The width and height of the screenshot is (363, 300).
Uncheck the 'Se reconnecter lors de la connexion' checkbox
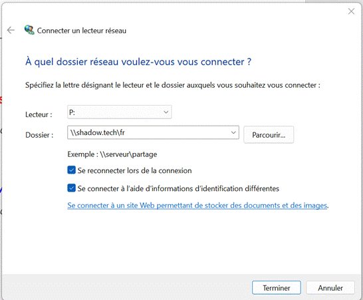(71, 170)
